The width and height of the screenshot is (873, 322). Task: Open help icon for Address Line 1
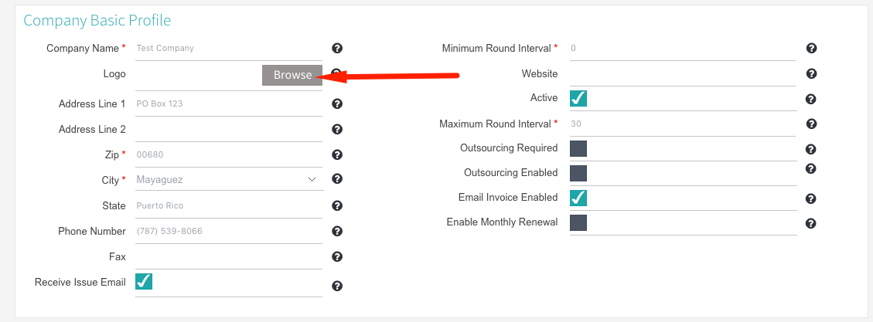coord(337,104)
